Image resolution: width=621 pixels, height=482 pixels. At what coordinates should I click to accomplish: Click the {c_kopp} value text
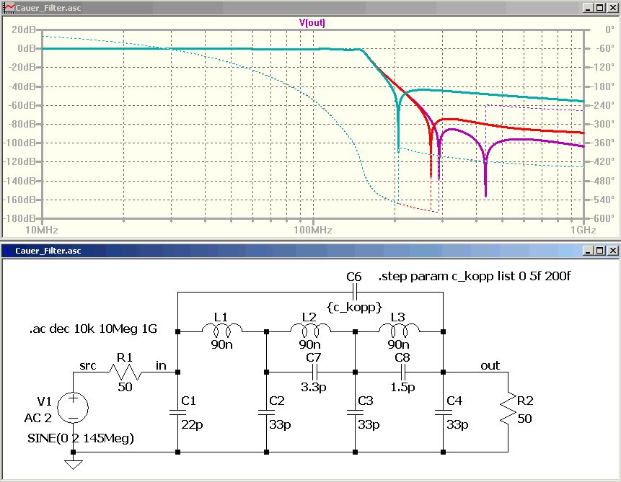[354, 307]
